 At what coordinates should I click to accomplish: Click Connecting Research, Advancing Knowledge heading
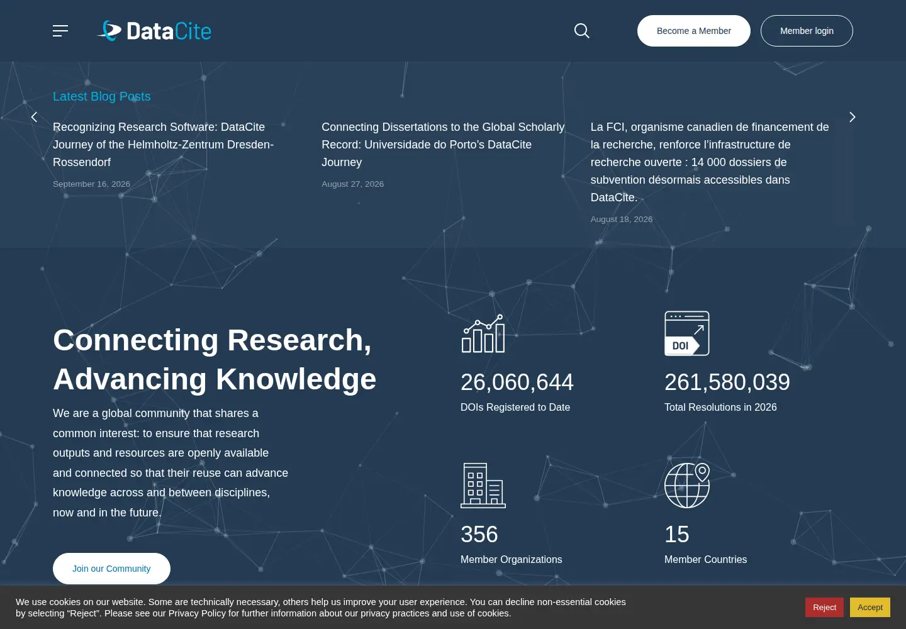(x=215, y=360)
